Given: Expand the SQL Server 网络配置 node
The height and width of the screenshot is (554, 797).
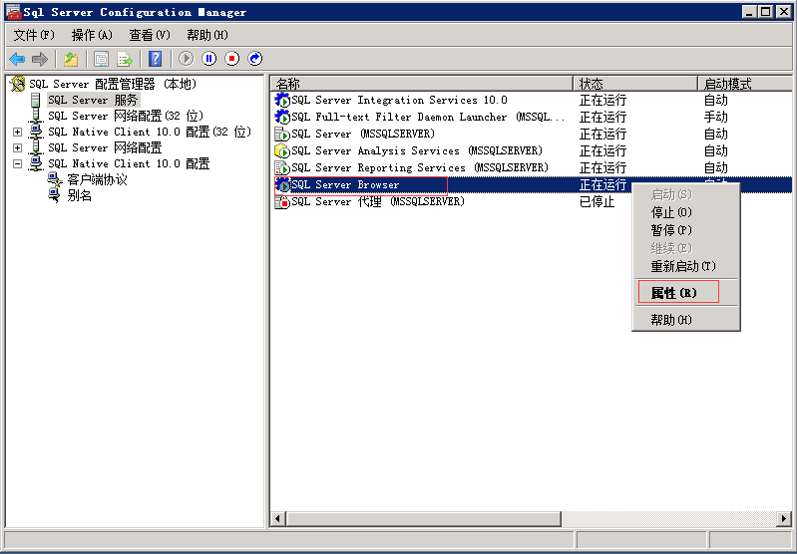Looking at the screenshot, I should point(18,147).
